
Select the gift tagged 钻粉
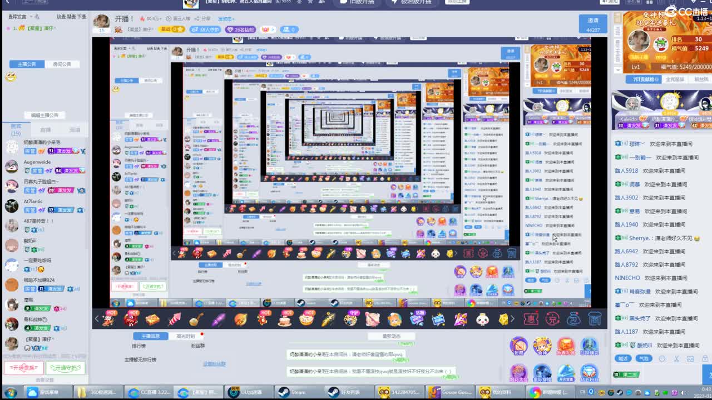(417, 318)
